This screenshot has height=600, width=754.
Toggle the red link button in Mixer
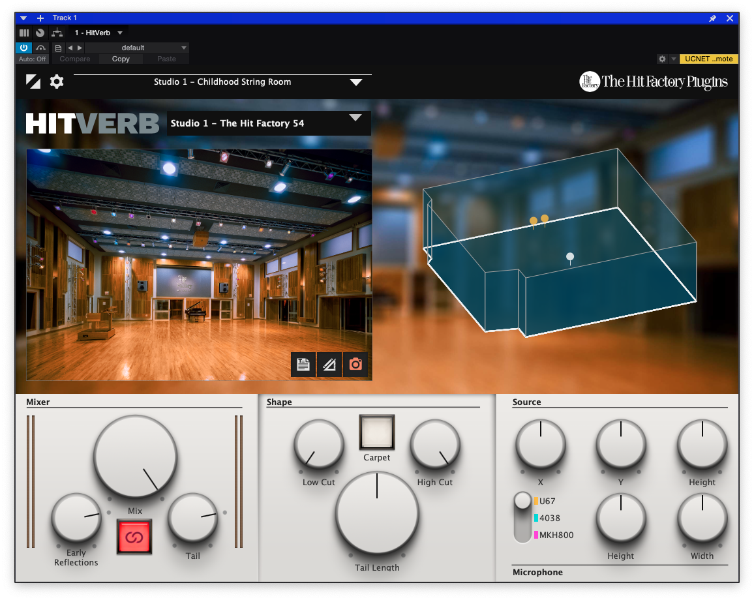point(134,537)
